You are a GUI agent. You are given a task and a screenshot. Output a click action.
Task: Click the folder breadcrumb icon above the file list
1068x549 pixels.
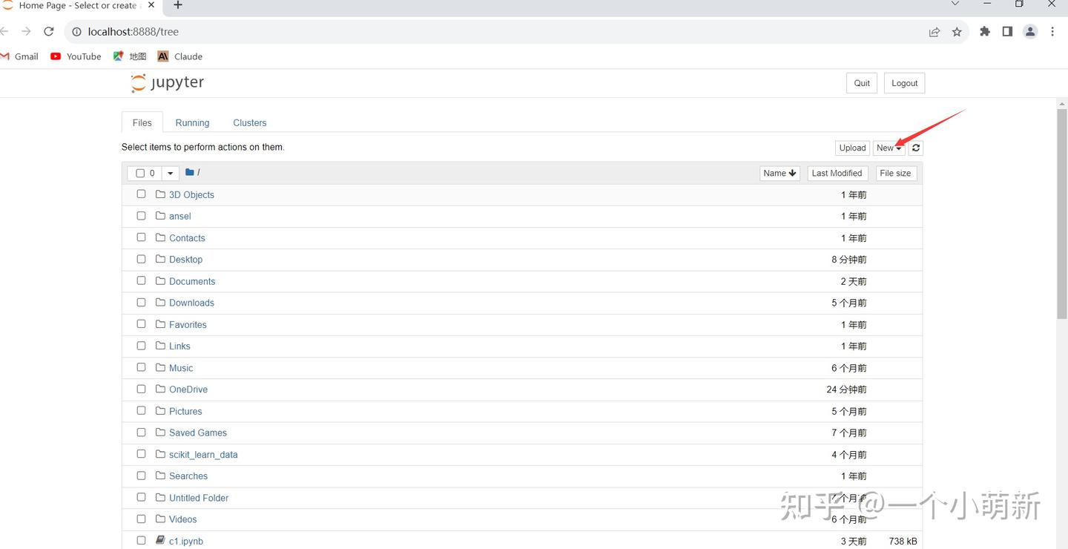(x=189, y=172)
